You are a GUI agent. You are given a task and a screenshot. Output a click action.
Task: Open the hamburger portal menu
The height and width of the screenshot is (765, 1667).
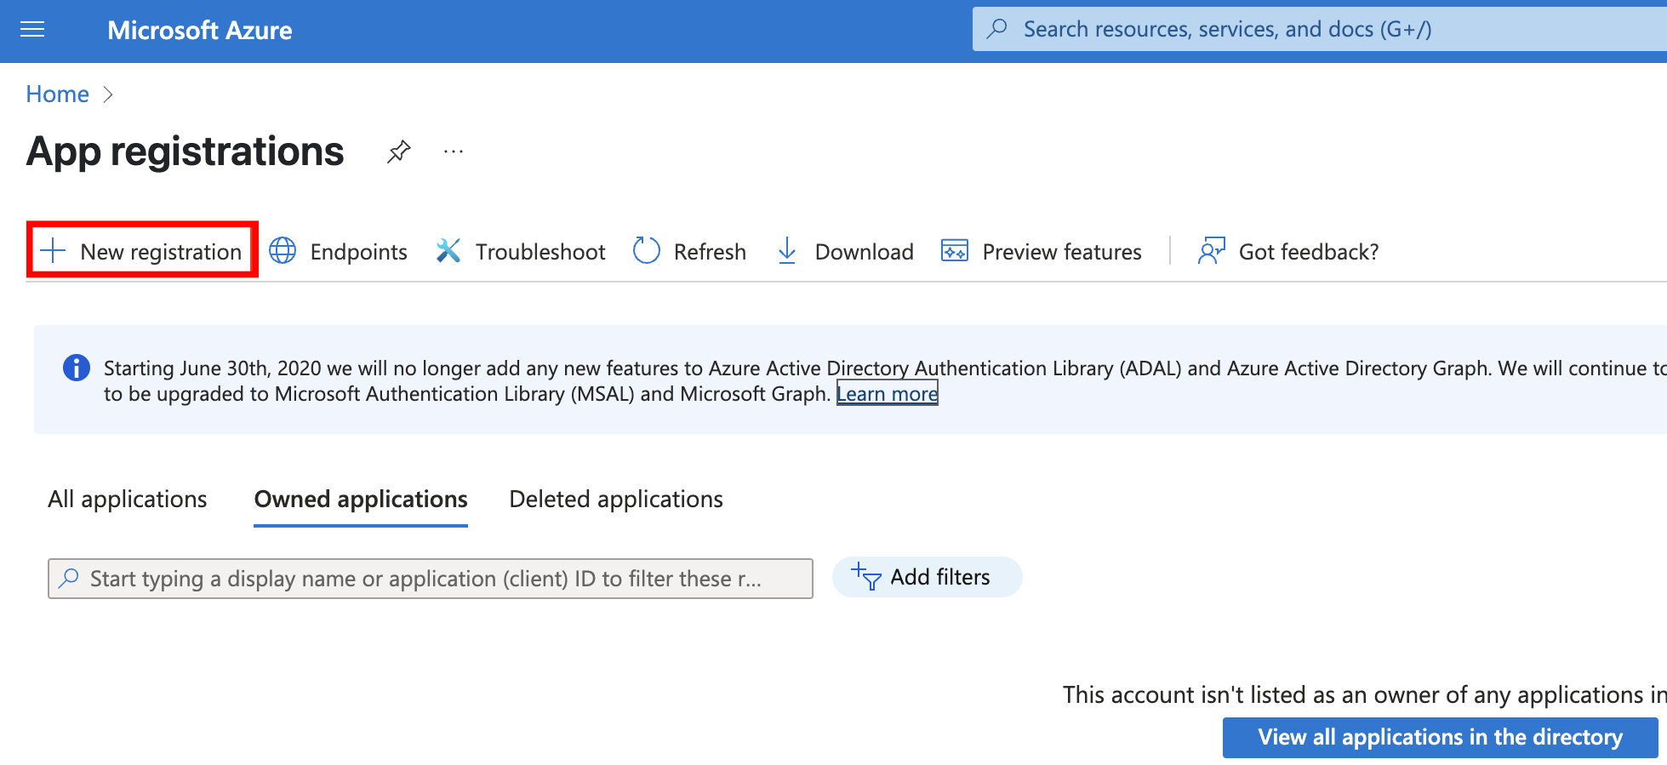pyautogui.click(x=32, y=31)
